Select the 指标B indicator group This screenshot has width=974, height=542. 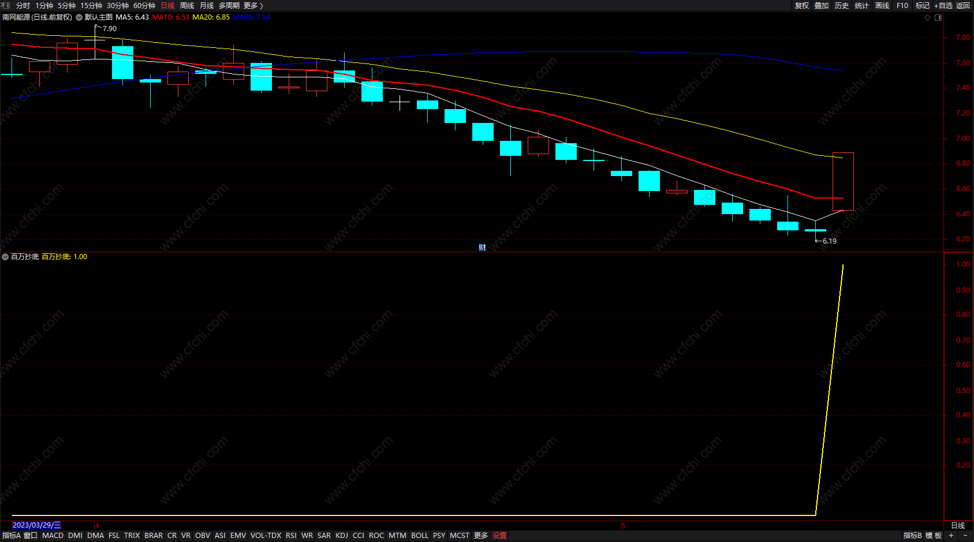913,536
